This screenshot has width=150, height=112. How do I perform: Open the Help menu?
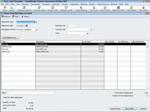coord(121,4)
